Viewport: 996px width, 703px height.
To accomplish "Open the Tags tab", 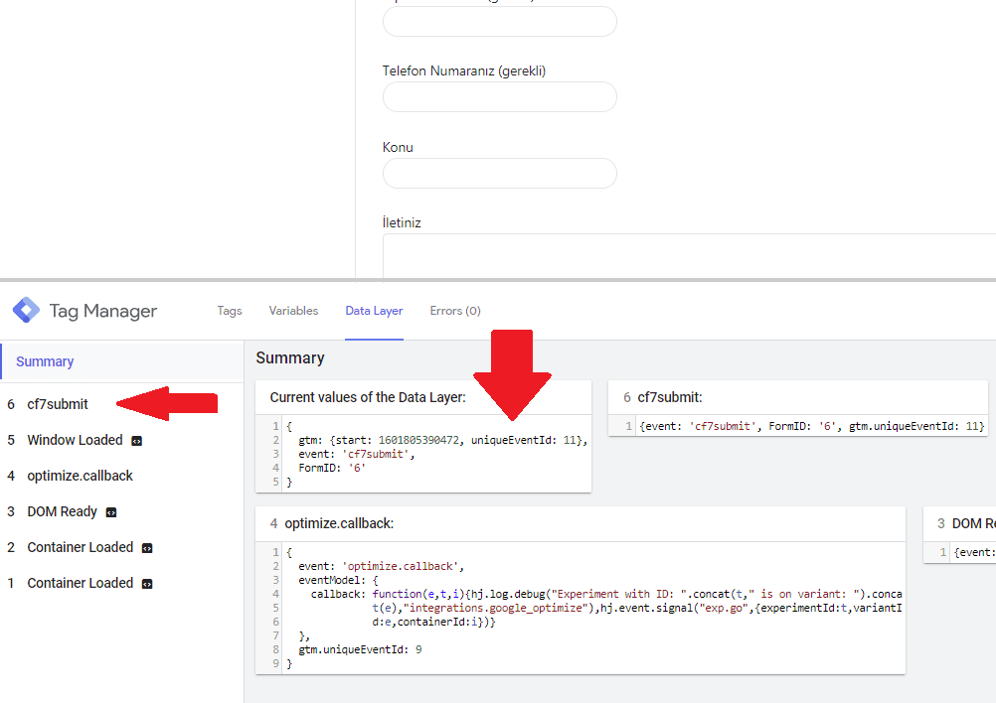I will point(230,311).
